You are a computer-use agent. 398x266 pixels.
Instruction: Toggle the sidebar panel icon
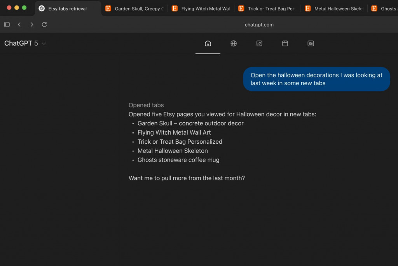pyautogui.click(x=7, y=24)
